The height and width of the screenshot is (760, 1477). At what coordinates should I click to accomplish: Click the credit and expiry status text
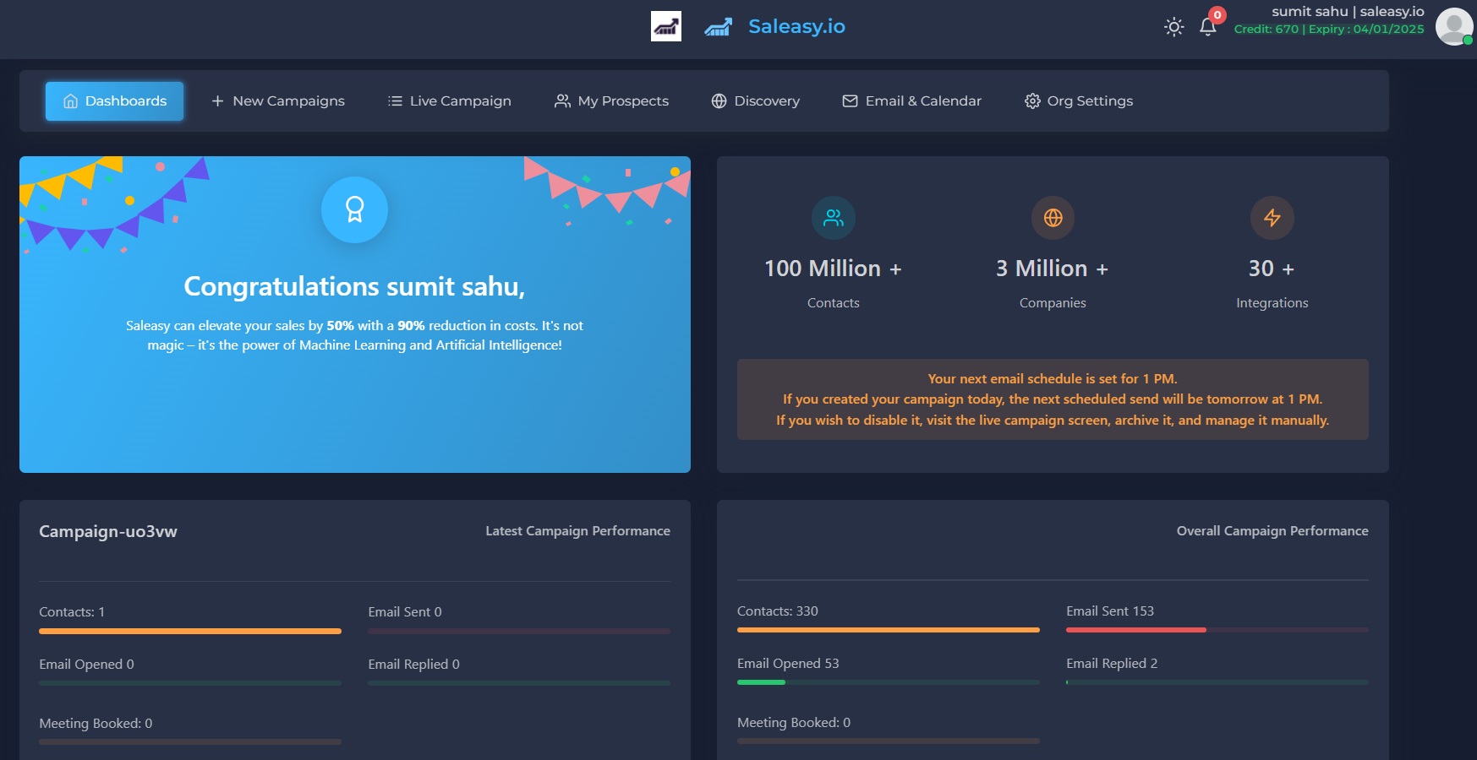click(1329, 30)
